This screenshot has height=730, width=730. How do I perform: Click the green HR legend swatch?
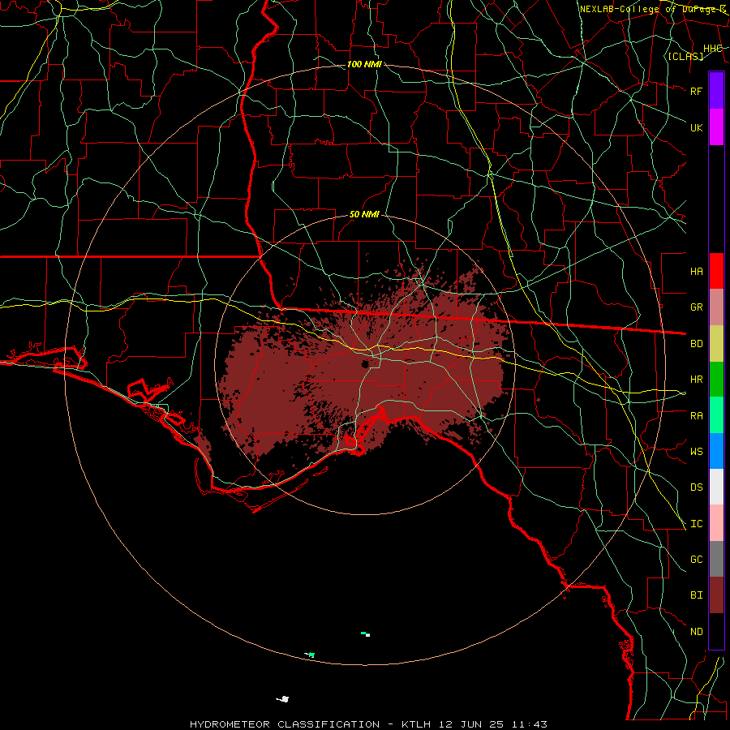coord(716,380)
